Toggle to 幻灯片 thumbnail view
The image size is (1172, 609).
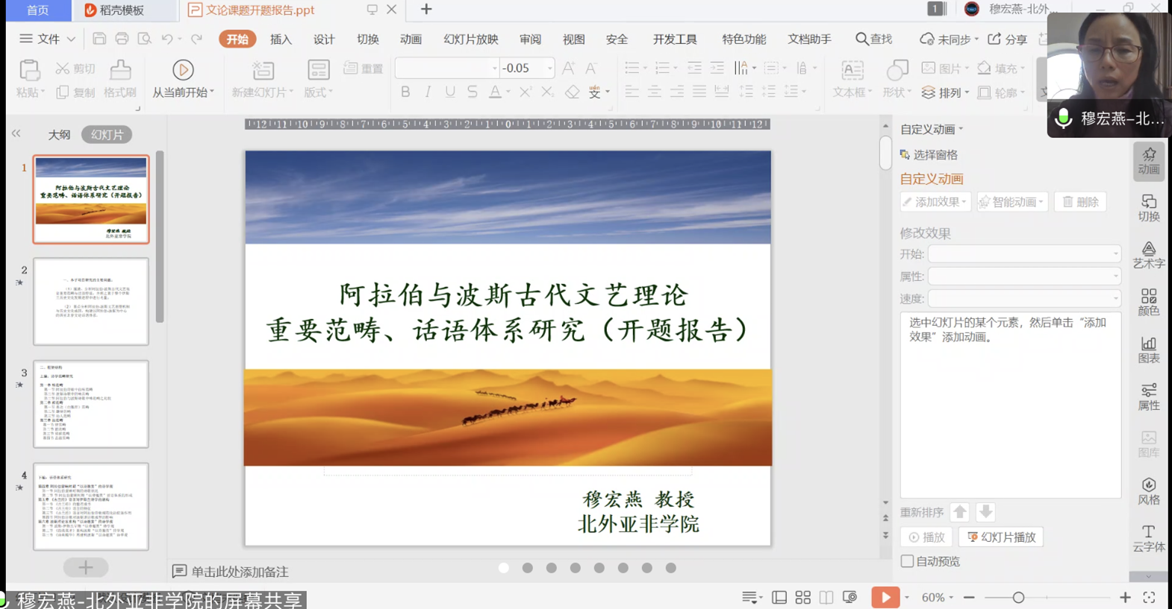pos(107,135)
